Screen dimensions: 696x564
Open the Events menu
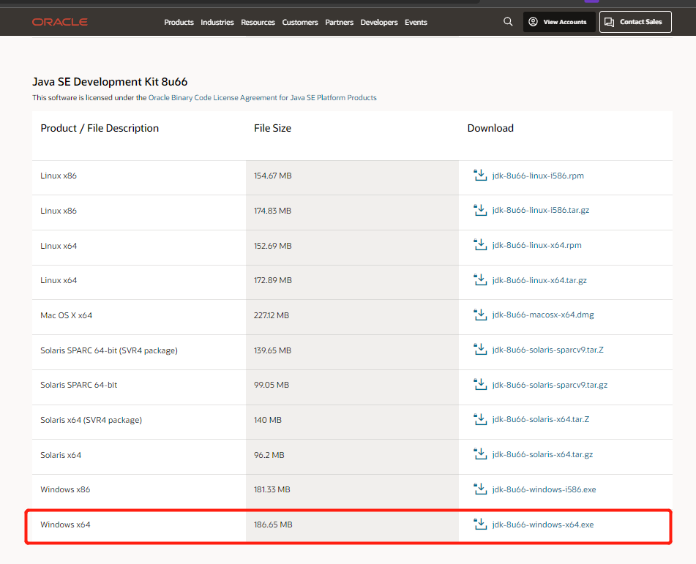416,22
